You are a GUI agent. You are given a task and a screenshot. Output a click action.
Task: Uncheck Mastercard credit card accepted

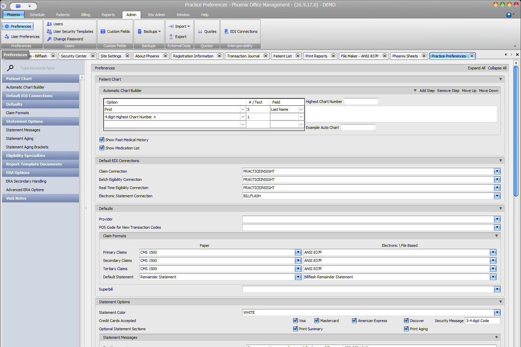(316, 320)
